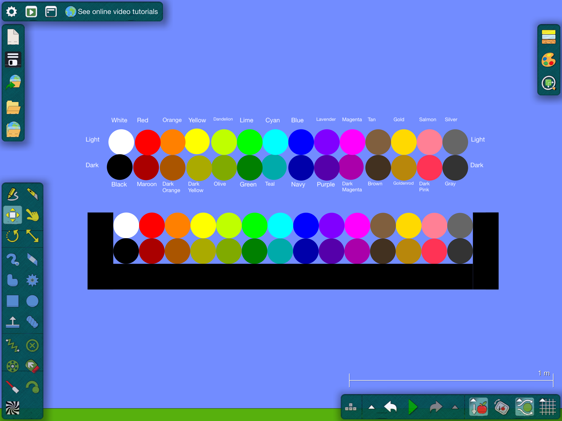
Task: Expand the arrow right of Redo
Action: (x=455, y=407)
